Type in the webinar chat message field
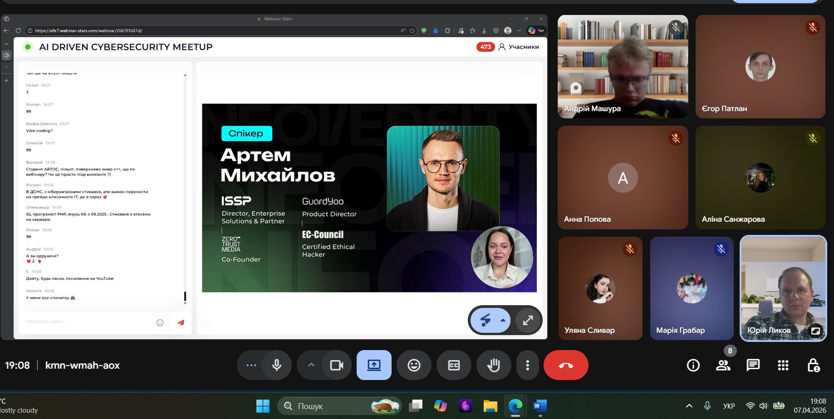This screenshot has height=419, width=834. (86, 322)
